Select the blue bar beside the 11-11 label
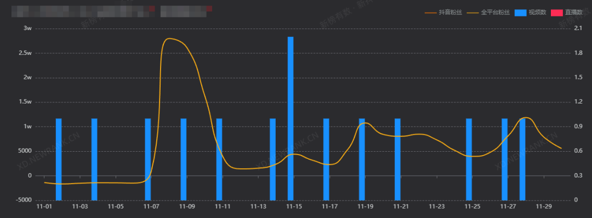592x218 pixels. tap(219, 159)
